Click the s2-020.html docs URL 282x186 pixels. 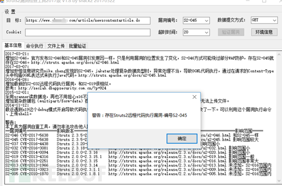pos(167,152)
